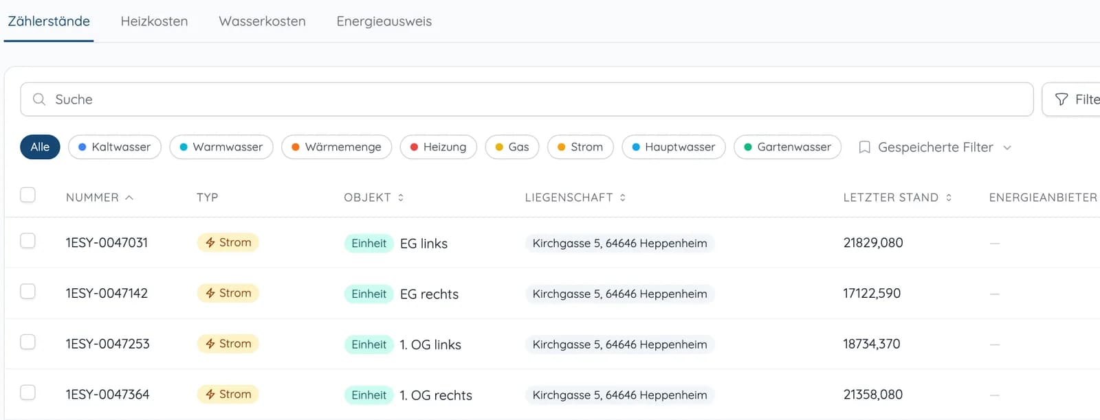Viewport: 1100px width, 420px height.
Task: Filter by Kaltwasser meters
Action: [115, 147]
